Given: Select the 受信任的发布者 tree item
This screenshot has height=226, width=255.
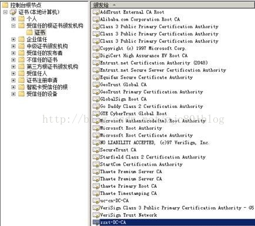Looking at the screenshot, I should (x=45, y=53).
